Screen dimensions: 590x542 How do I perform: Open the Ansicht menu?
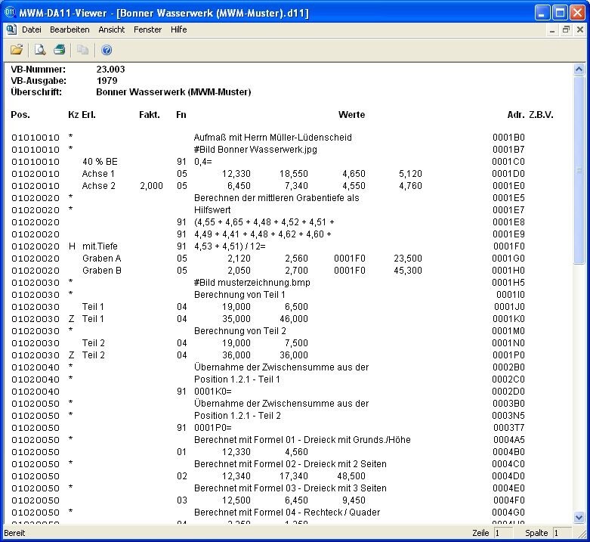(112, 29)
